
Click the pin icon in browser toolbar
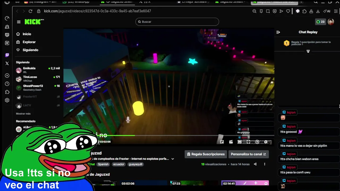pos(261,11)
